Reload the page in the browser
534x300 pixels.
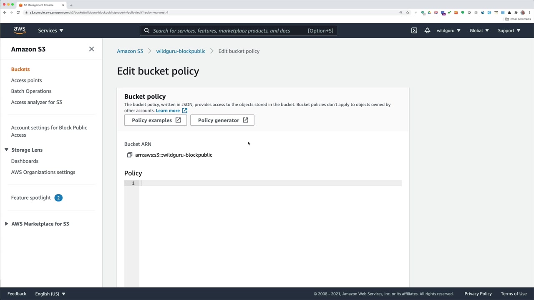18,12
